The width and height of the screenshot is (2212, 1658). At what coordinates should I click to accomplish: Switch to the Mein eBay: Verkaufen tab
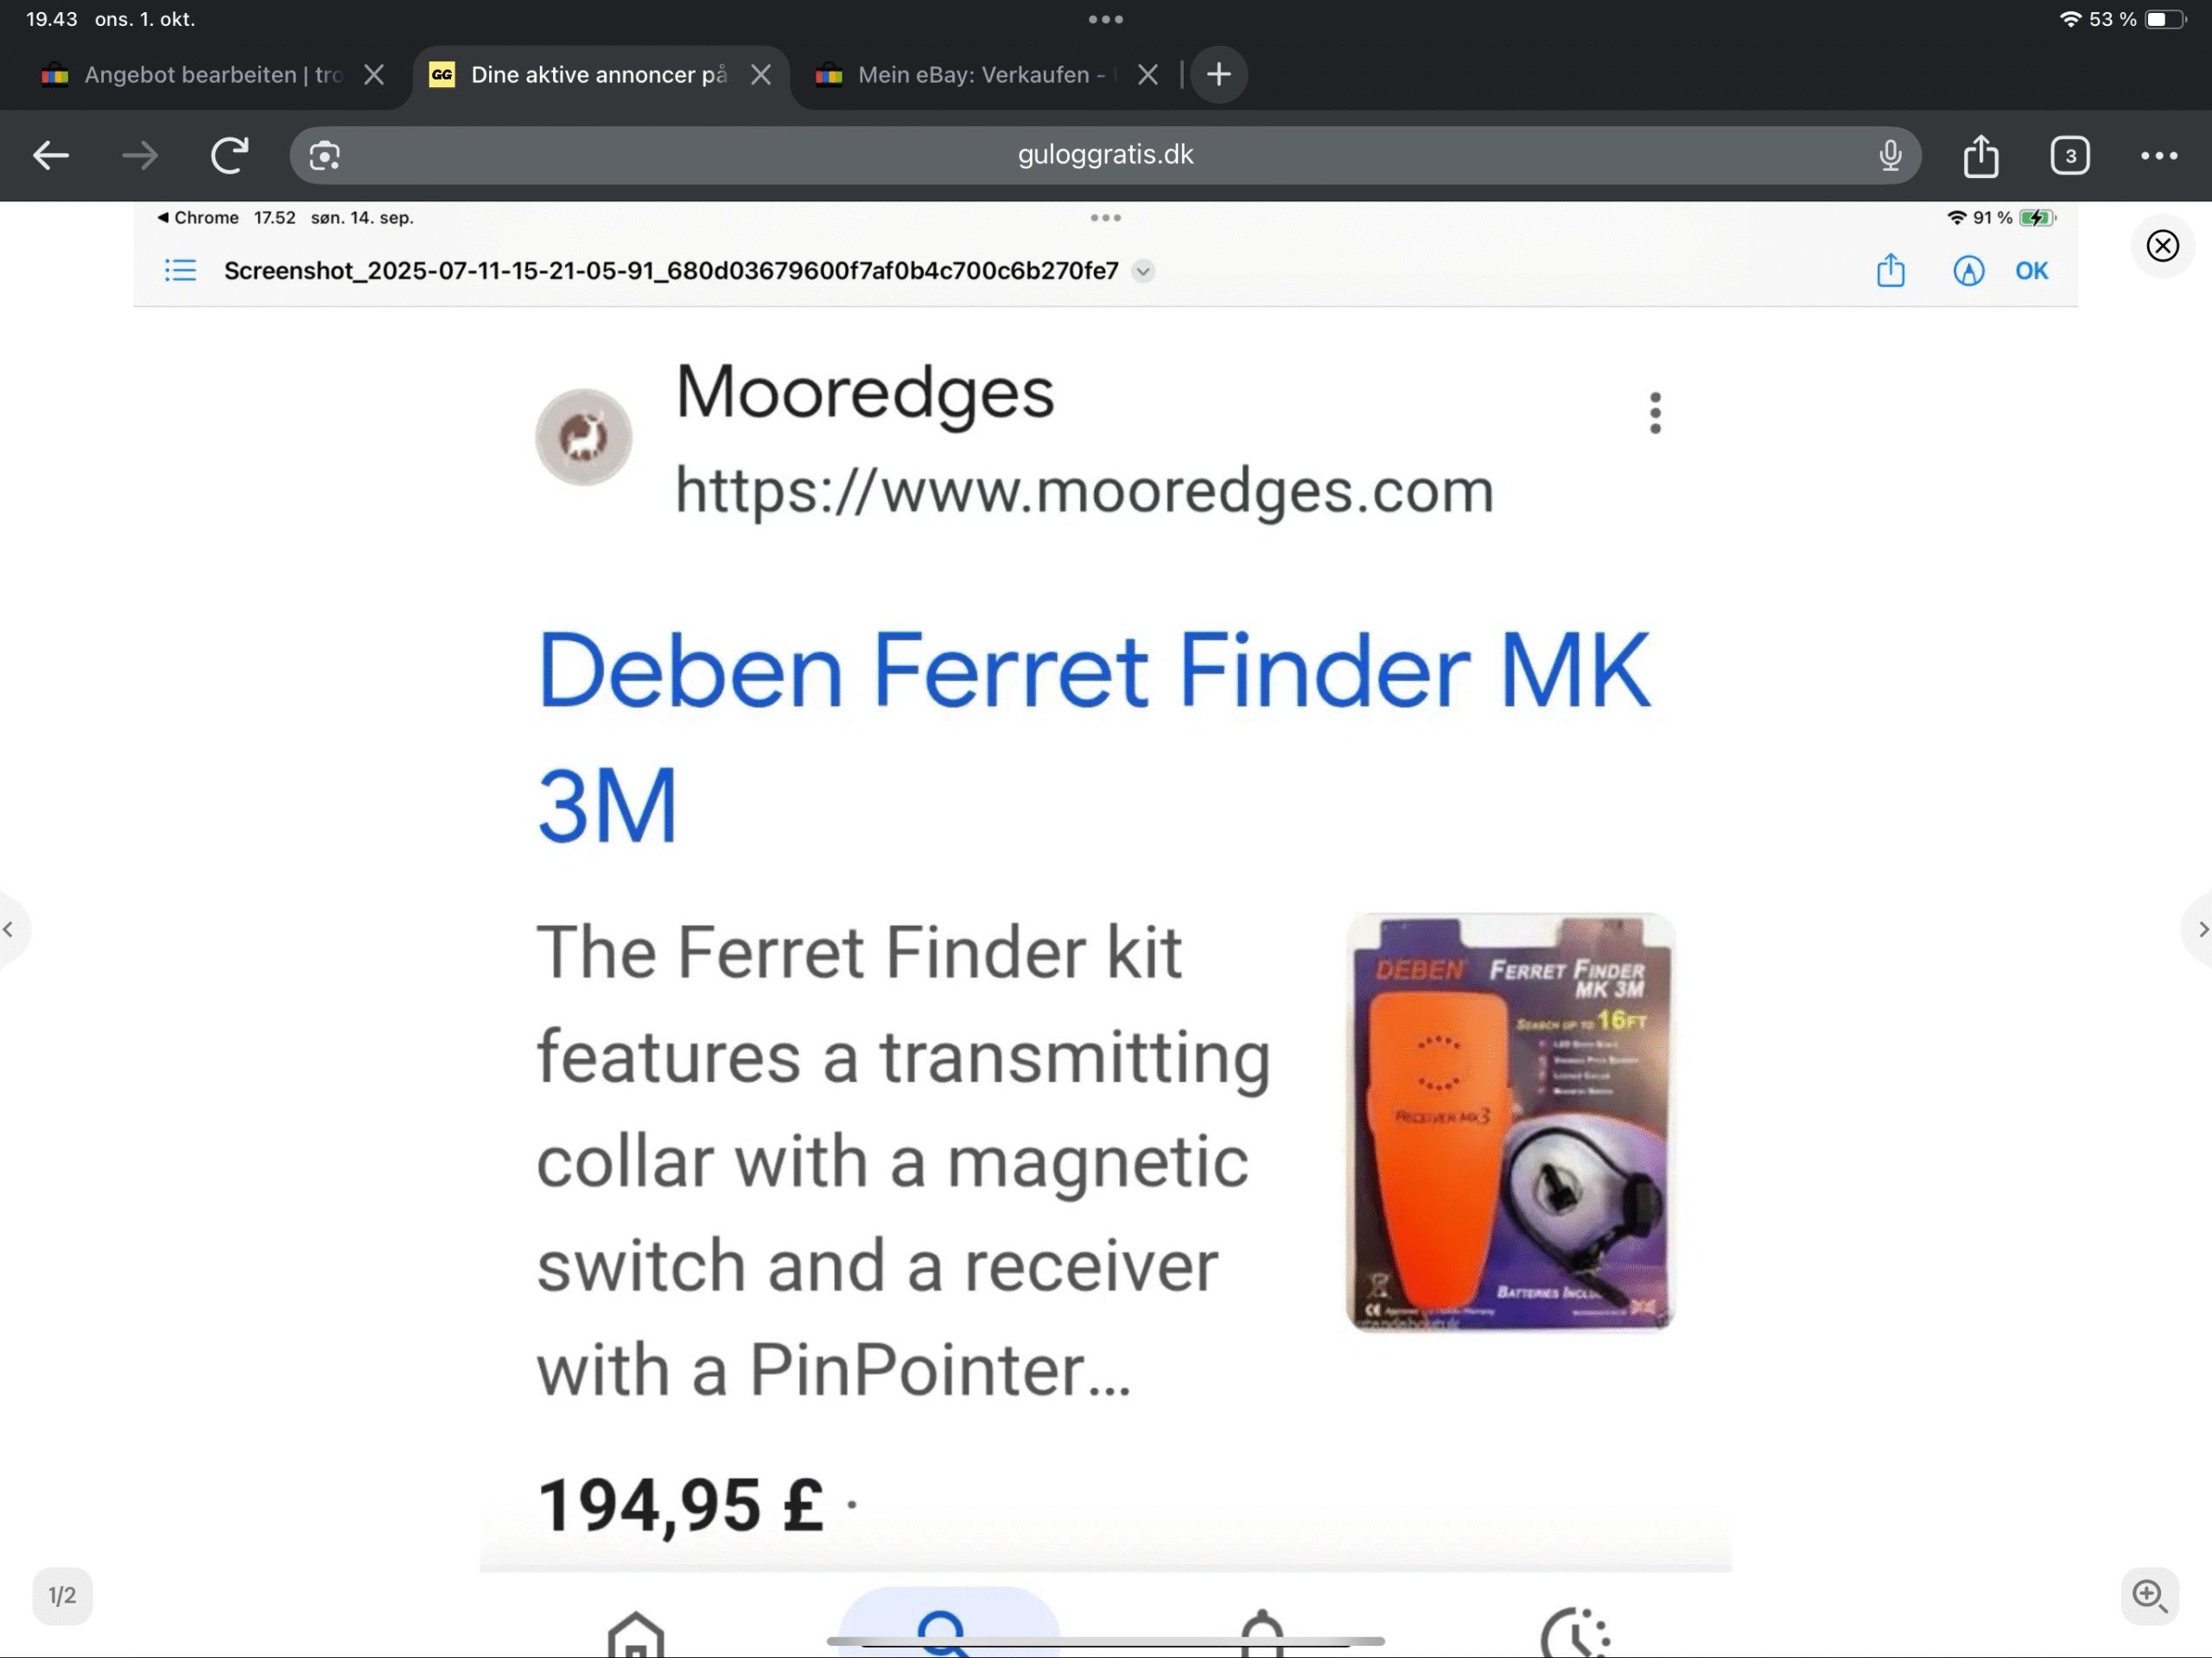(980, 75)
